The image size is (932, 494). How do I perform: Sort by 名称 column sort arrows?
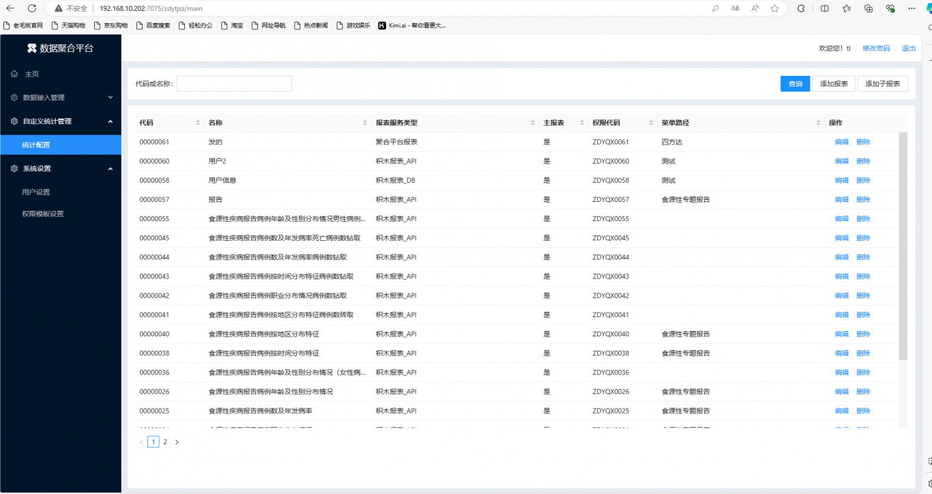(x=365, y=123)
